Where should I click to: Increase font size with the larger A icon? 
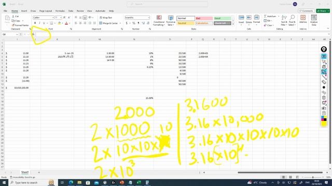[x=64, y=18]
